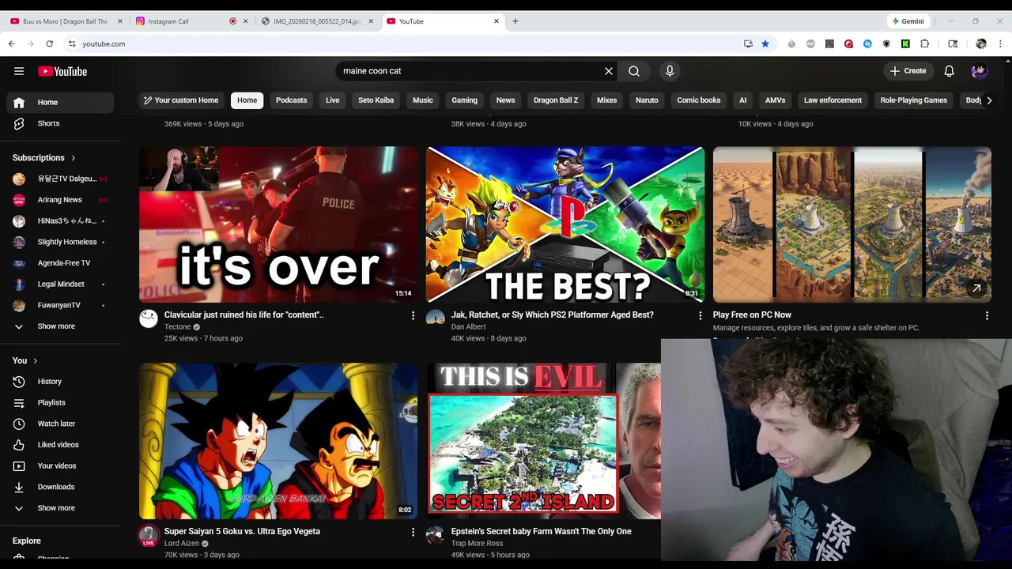Open Liked videos in the sidebar
Image resolution: width=1012 pixels, height=569 pixels.
60,445
